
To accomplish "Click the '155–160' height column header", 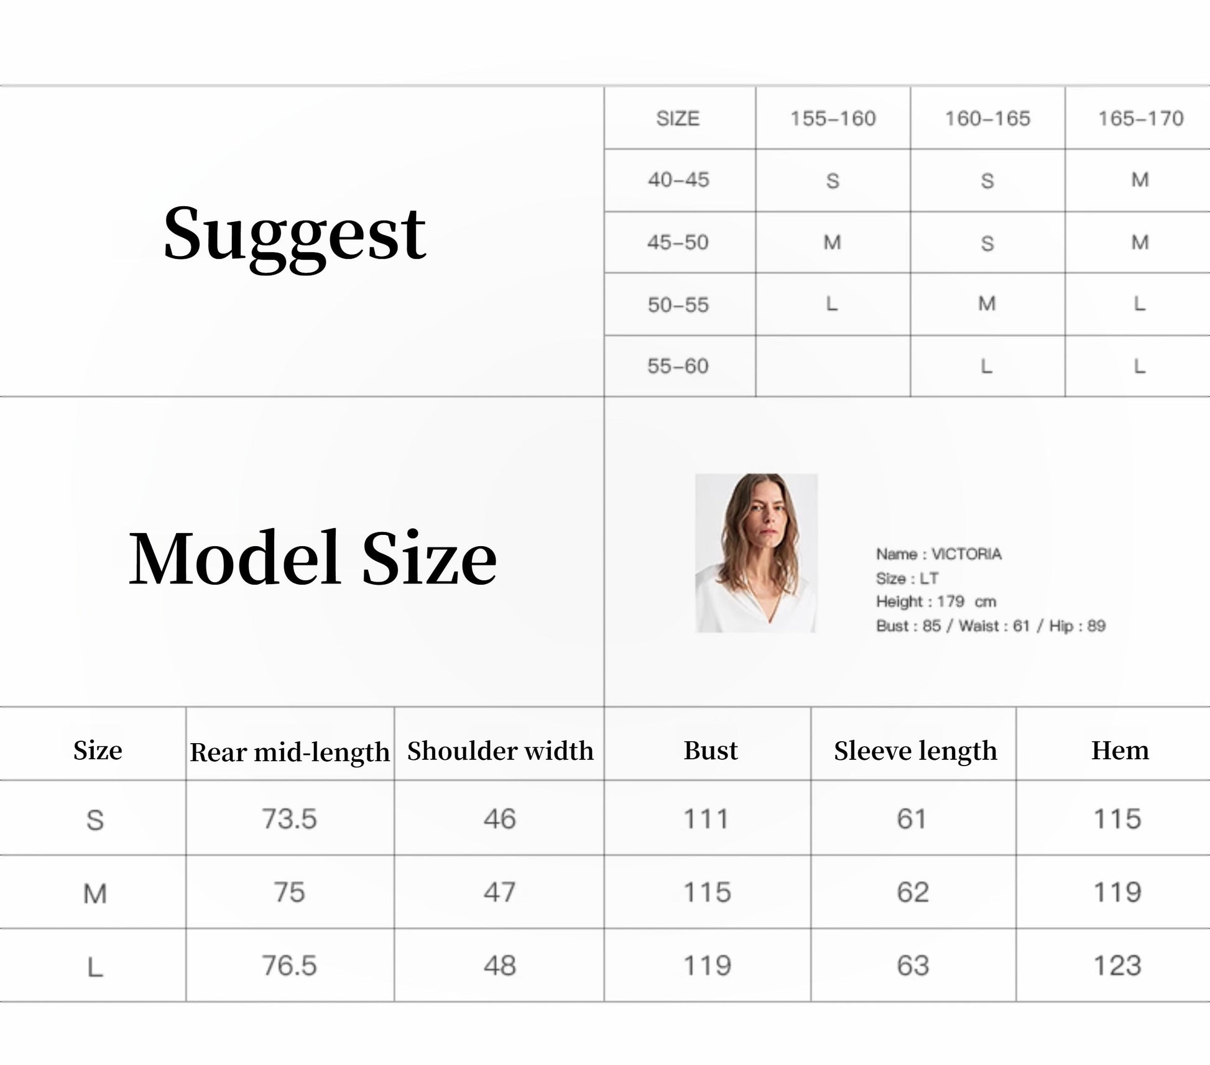I will click(833, 118).
